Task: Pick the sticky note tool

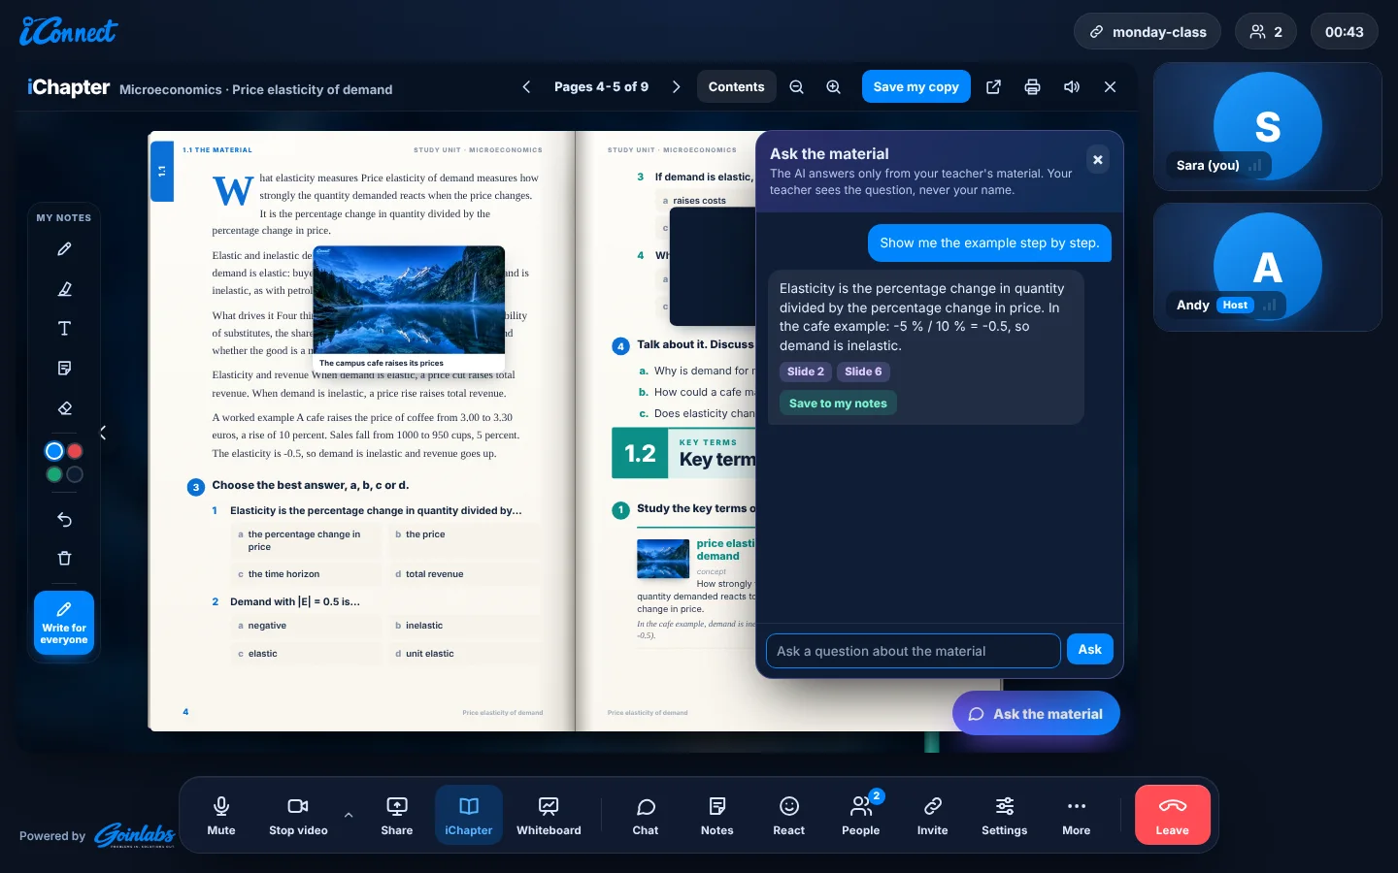Action: click(64, 369)
